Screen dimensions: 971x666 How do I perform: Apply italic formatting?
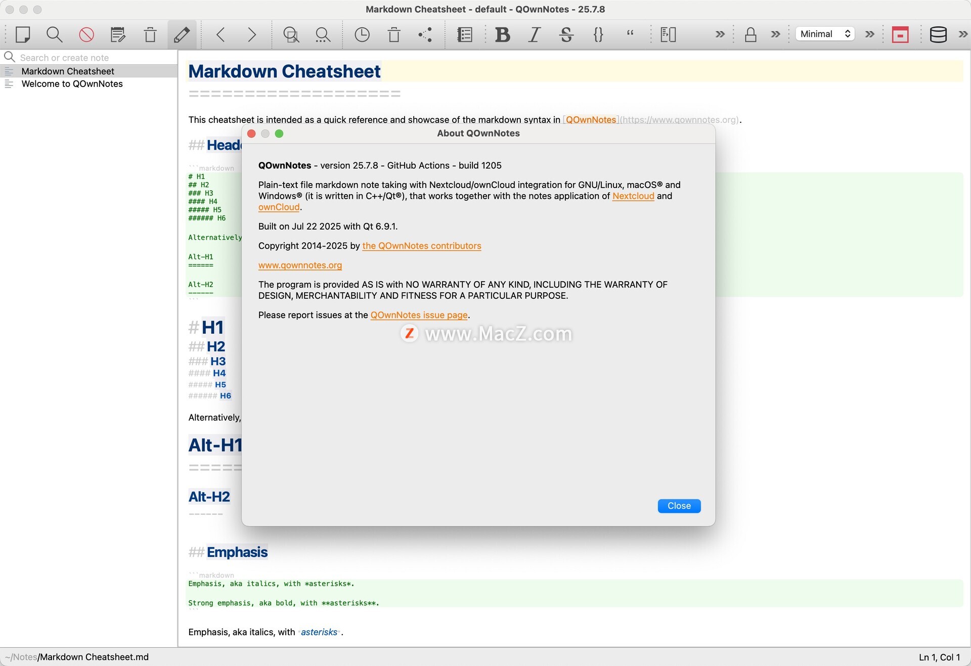click(535, 34)
